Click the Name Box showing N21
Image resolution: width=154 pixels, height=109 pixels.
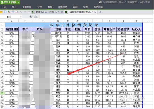pos(10,17)
